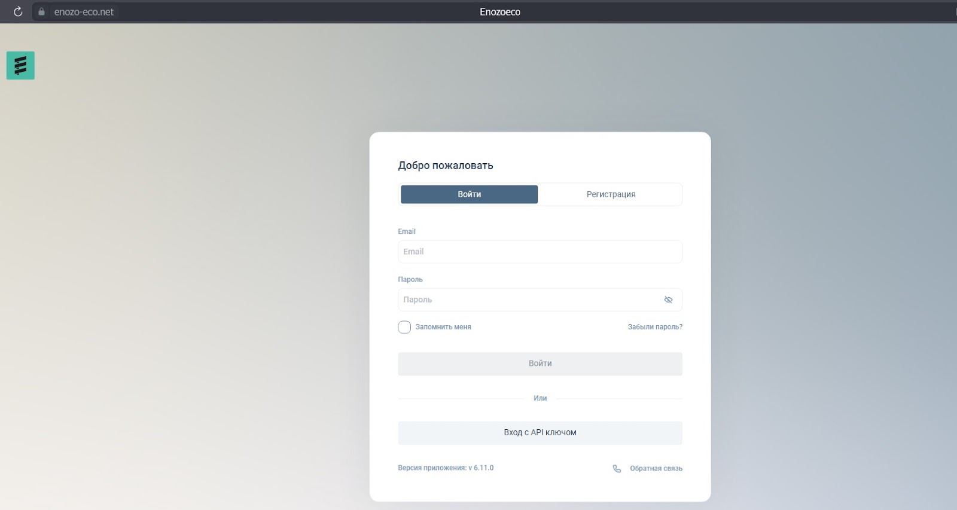The height and width of the screenshot is (510, 957).
Task: Click the Запомнить меня label text
Action: (x=443, y=327)
